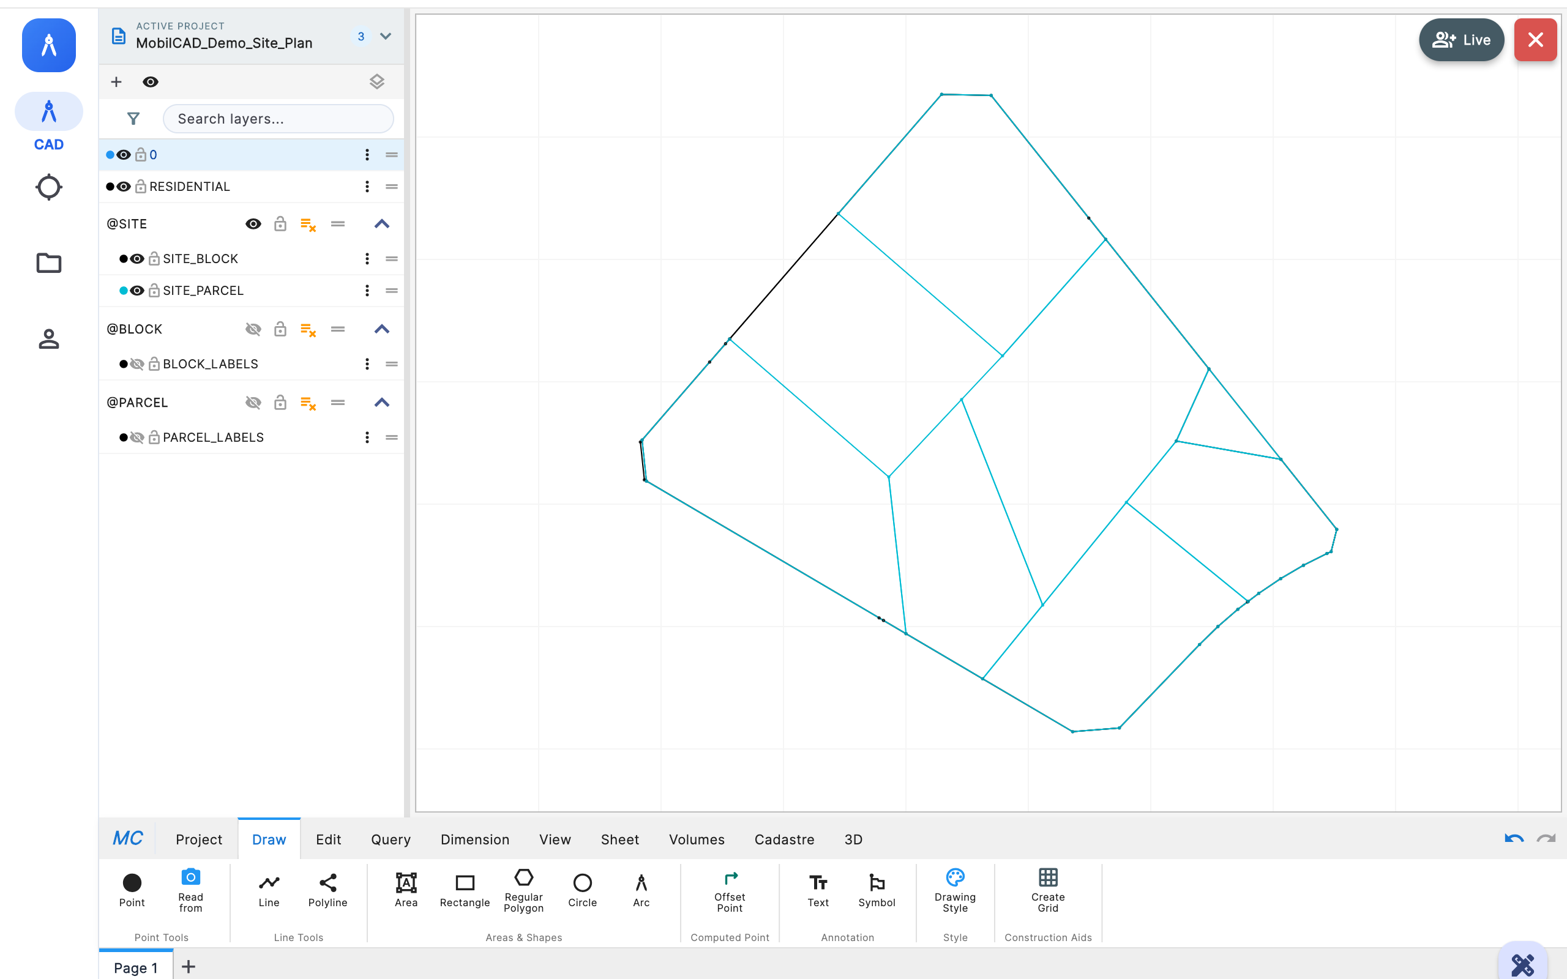Select the Symbol tool

tap(877, 890)
